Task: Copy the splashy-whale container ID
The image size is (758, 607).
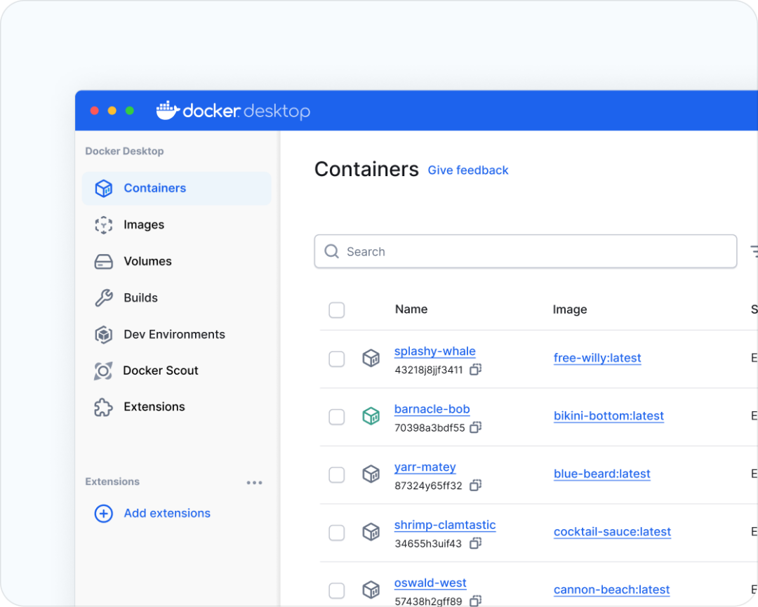Action: tap(475, 369)
